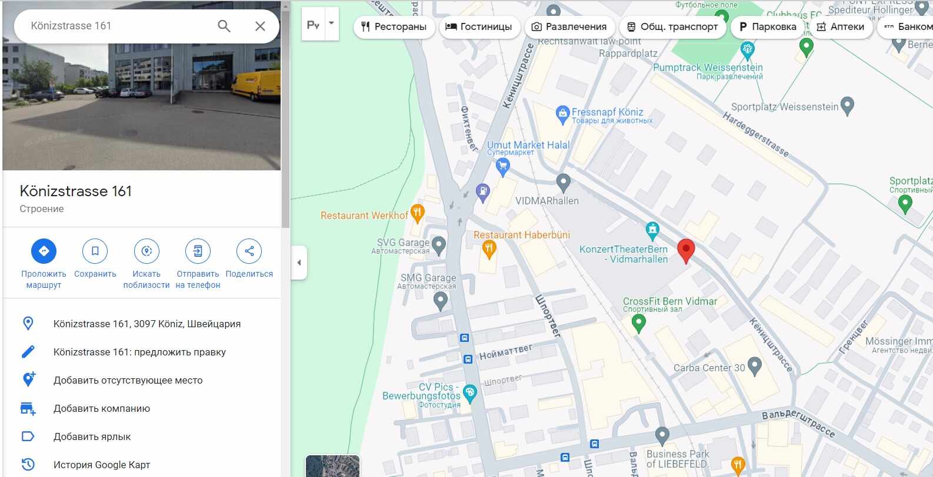933x477 pixels.
Task: Click the purple gas station pin
Action: (x=482, y=192)
